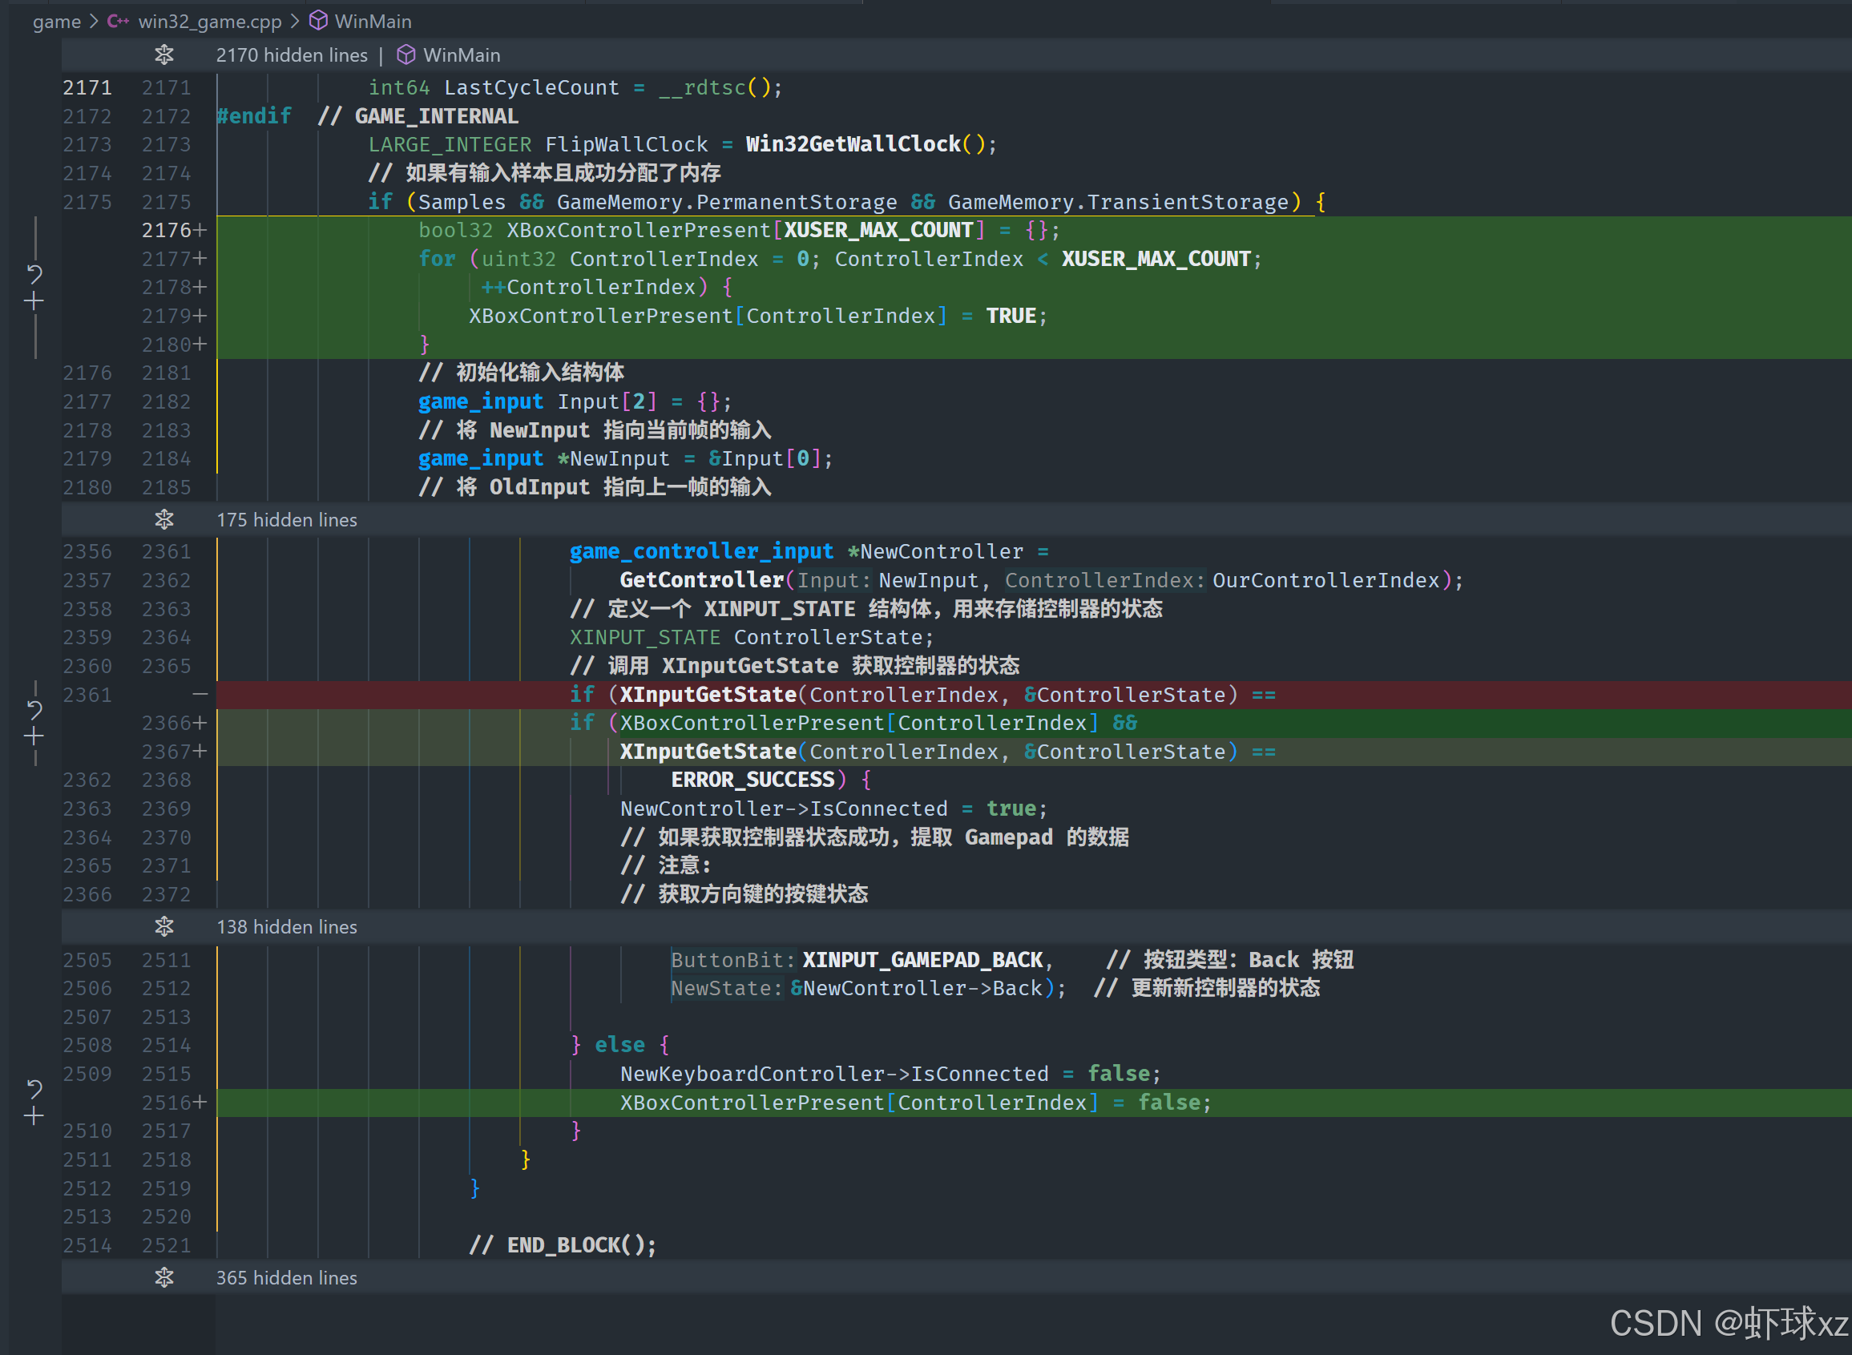This screenshot has width=1852, height=1355.
Task: Open the WinMain symbol breadcrumb
Action: tap(373, 22)
